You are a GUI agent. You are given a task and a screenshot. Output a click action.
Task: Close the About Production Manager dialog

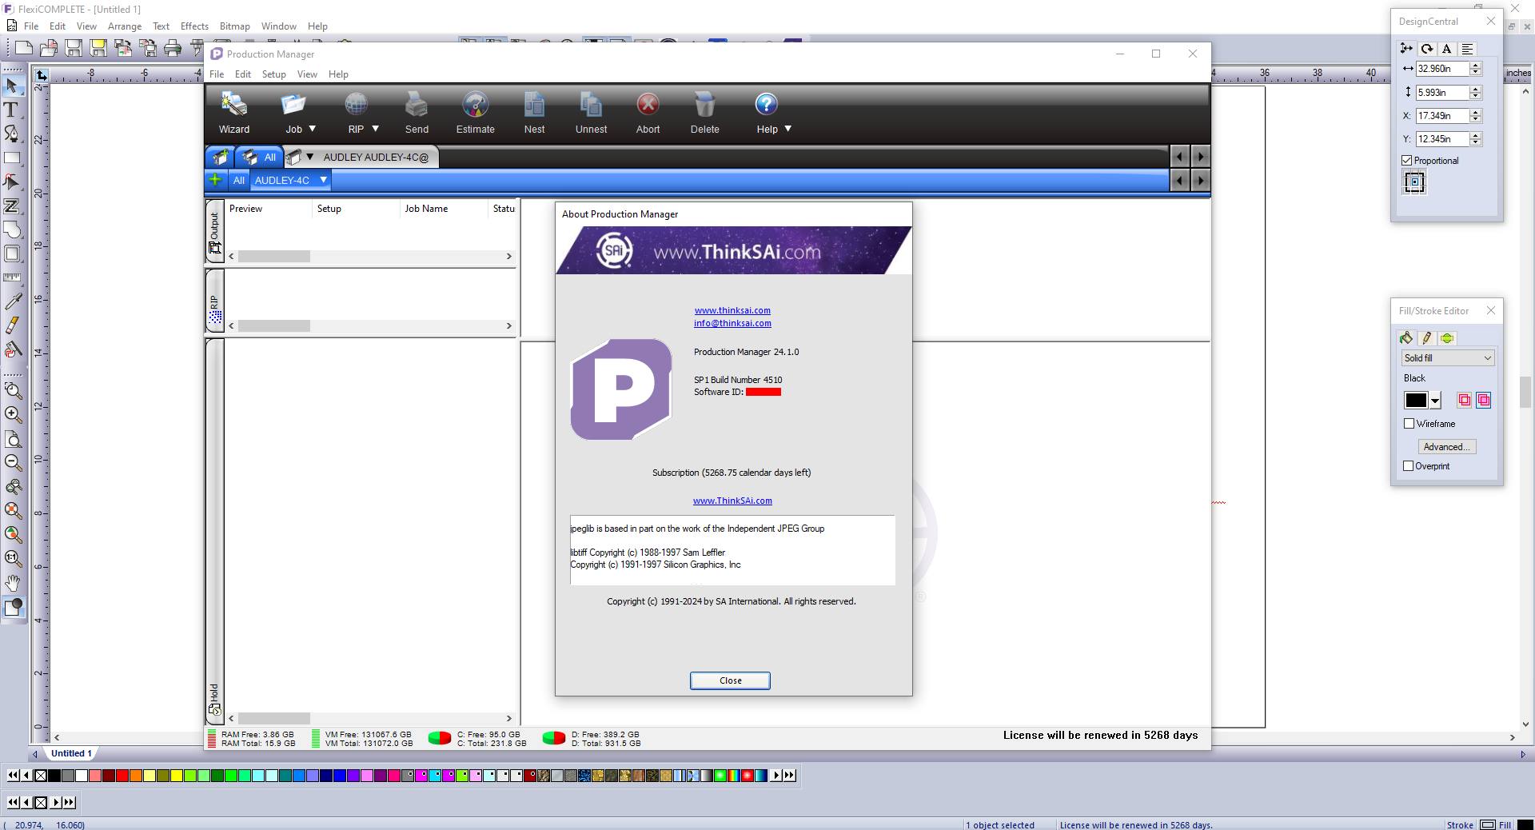pyautogui.click(x=730, y=680)
